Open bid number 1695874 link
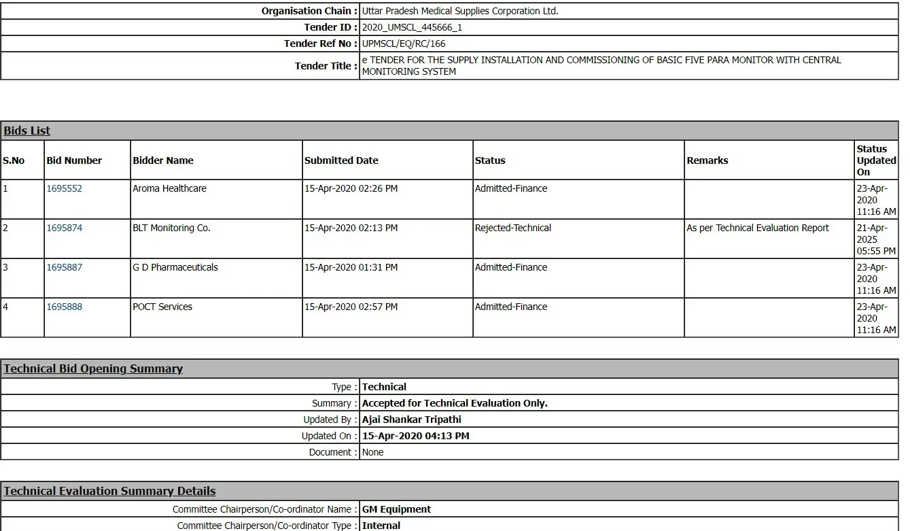Screen dimensions: 910x531 pos(64,228)
